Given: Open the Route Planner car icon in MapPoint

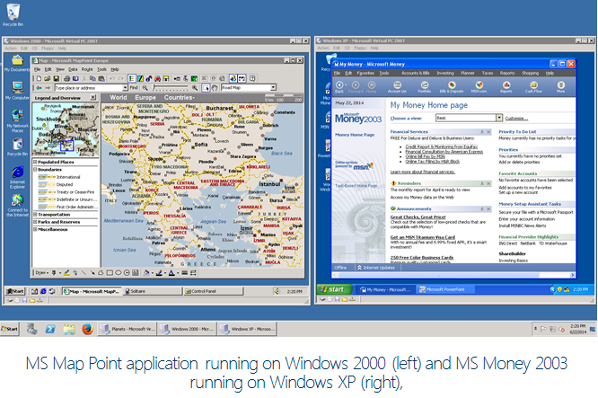Looking at the screenshot, I should tap(157, 78).
